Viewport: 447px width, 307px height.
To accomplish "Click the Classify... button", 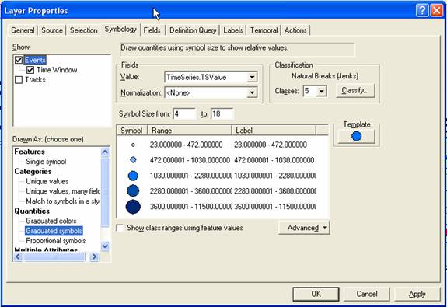I will pos(355,91).
